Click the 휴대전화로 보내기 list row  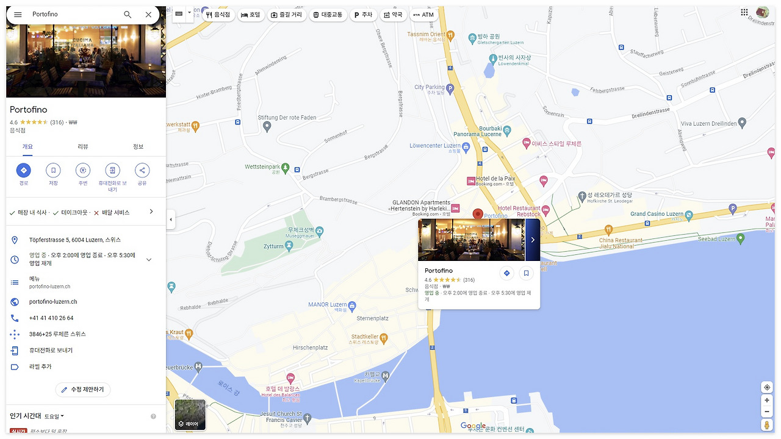86,351
